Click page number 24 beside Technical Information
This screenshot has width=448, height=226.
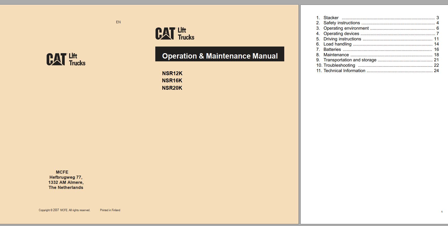pos(436,71)
